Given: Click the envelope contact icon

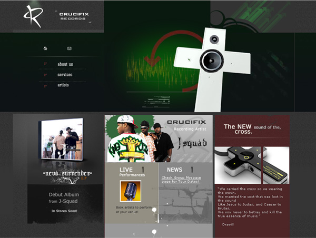Looking at the screenshot, I should coord(70,48).
